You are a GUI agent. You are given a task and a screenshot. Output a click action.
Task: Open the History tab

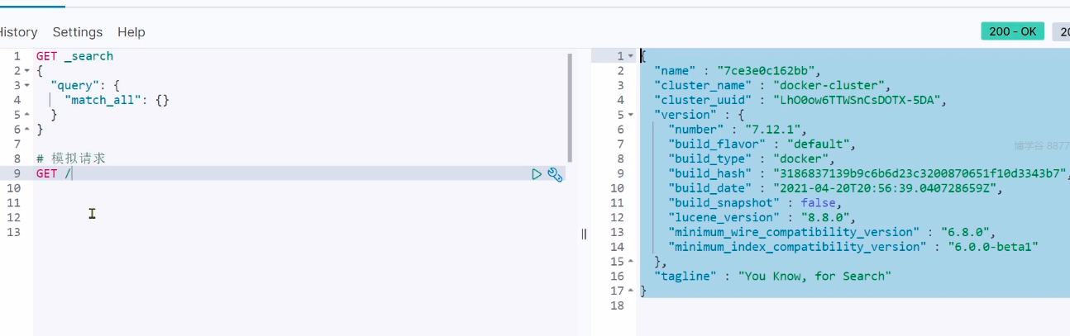[x=18, y=32]
